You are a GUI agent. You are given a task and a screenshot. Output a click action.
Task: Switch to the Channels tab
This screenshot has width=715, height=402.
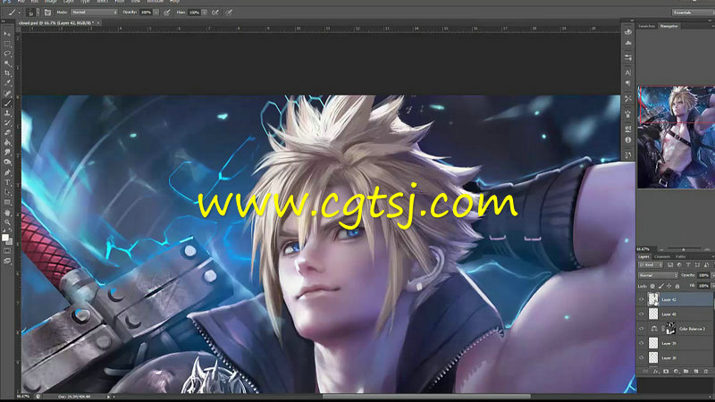662,256
